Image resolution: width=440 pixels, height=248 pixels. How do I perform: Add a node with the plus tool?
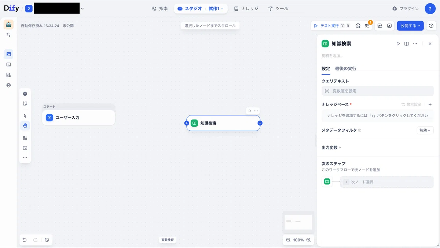click(25, 94)
